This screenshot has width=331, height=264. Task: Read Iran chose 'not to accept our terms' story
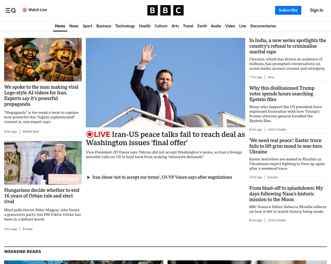tap(162, 177)
